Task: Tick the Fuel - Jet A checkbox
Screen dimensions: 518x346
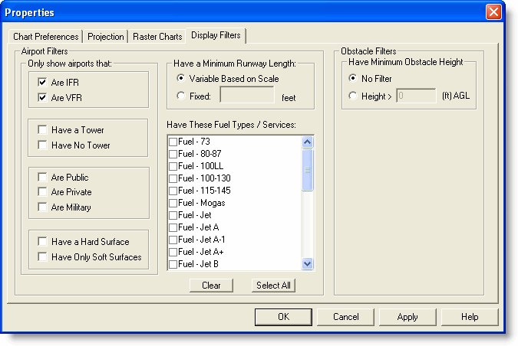Action: pos(173,227)
